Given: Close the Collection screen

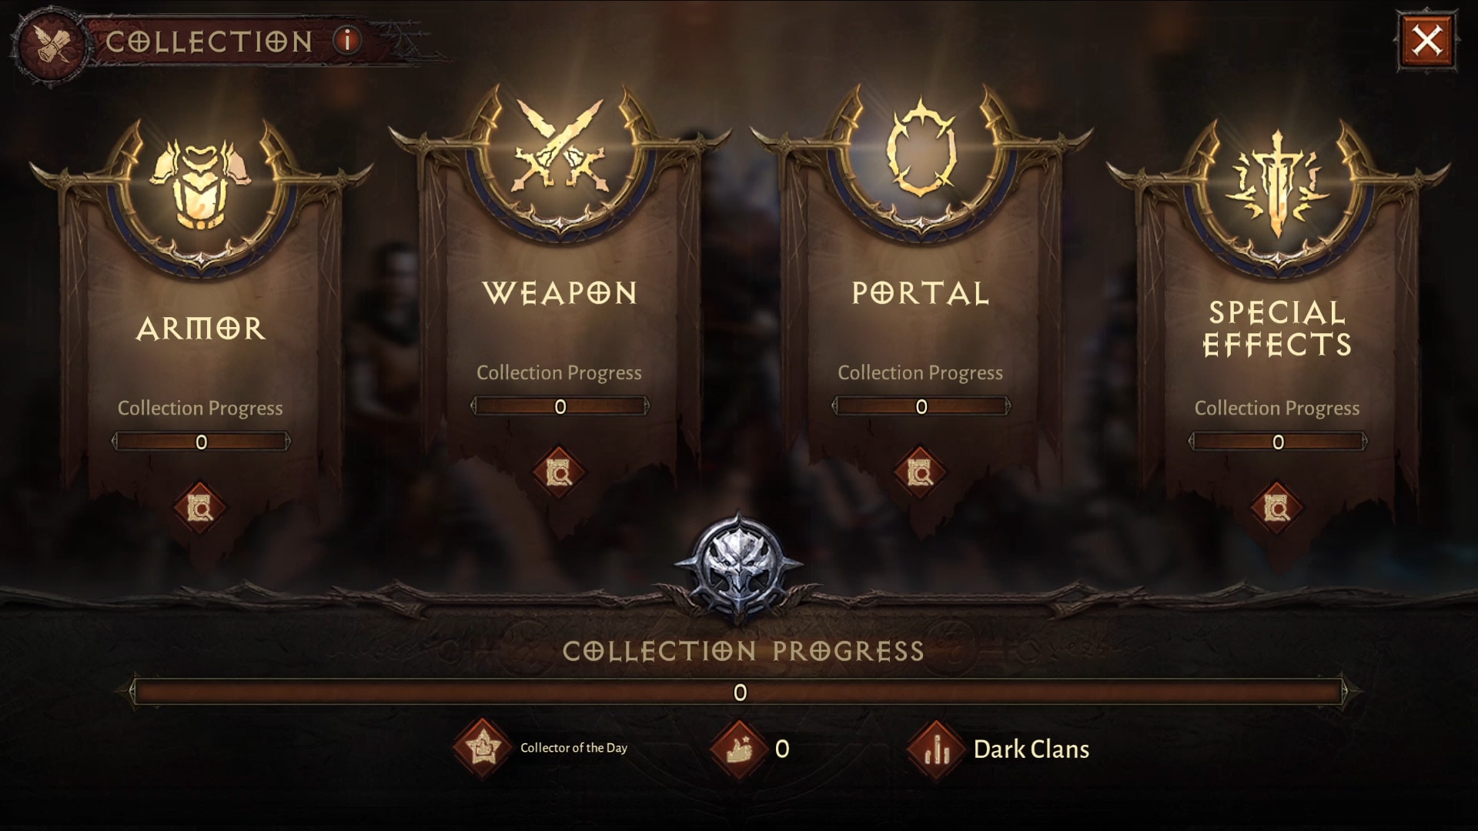Looking at the screenshot, I should point(1427,40).
